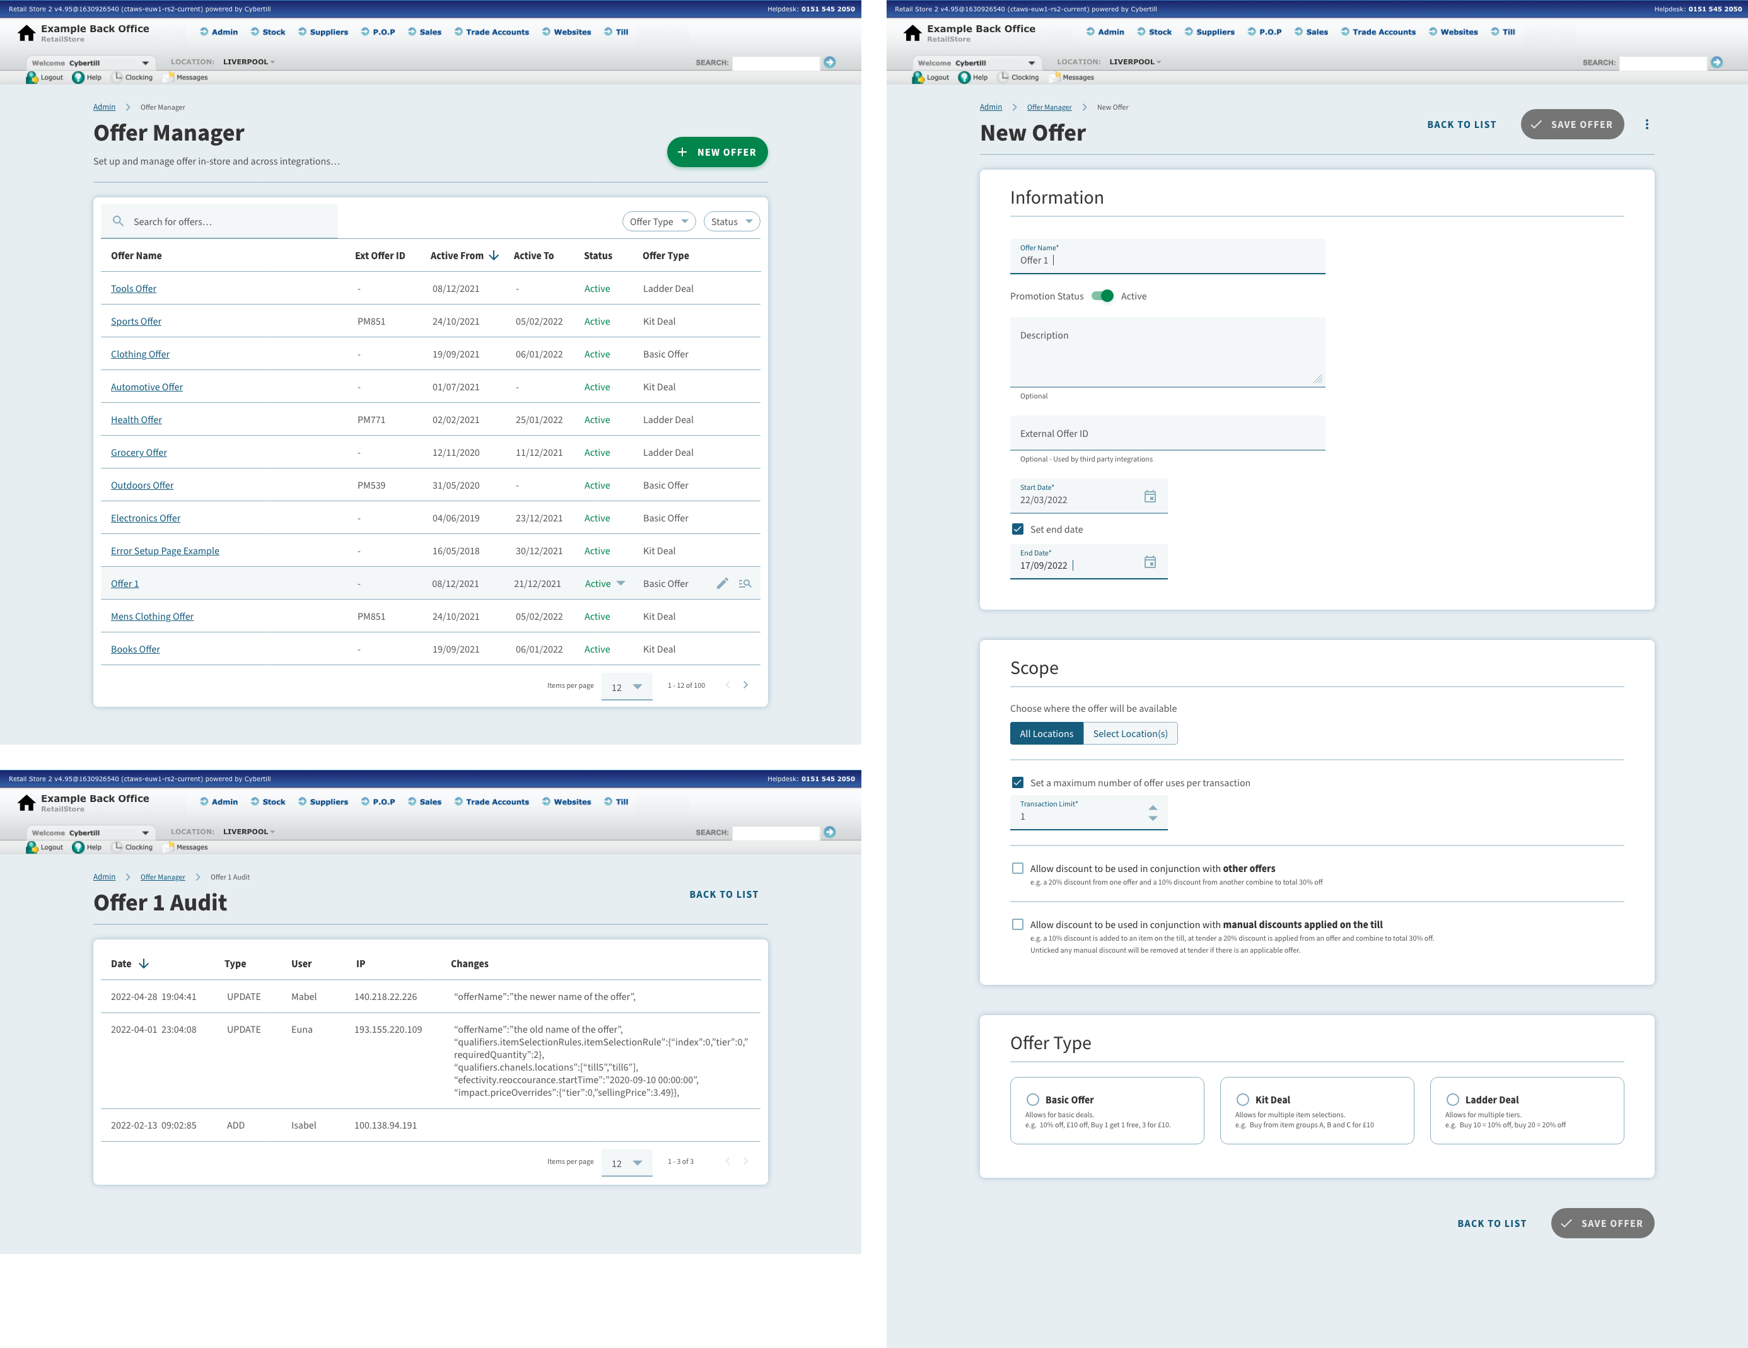Screen dimensions: 1748x1348
Task: Click the Messages icon on Offer Manager page
Action: 169,77
